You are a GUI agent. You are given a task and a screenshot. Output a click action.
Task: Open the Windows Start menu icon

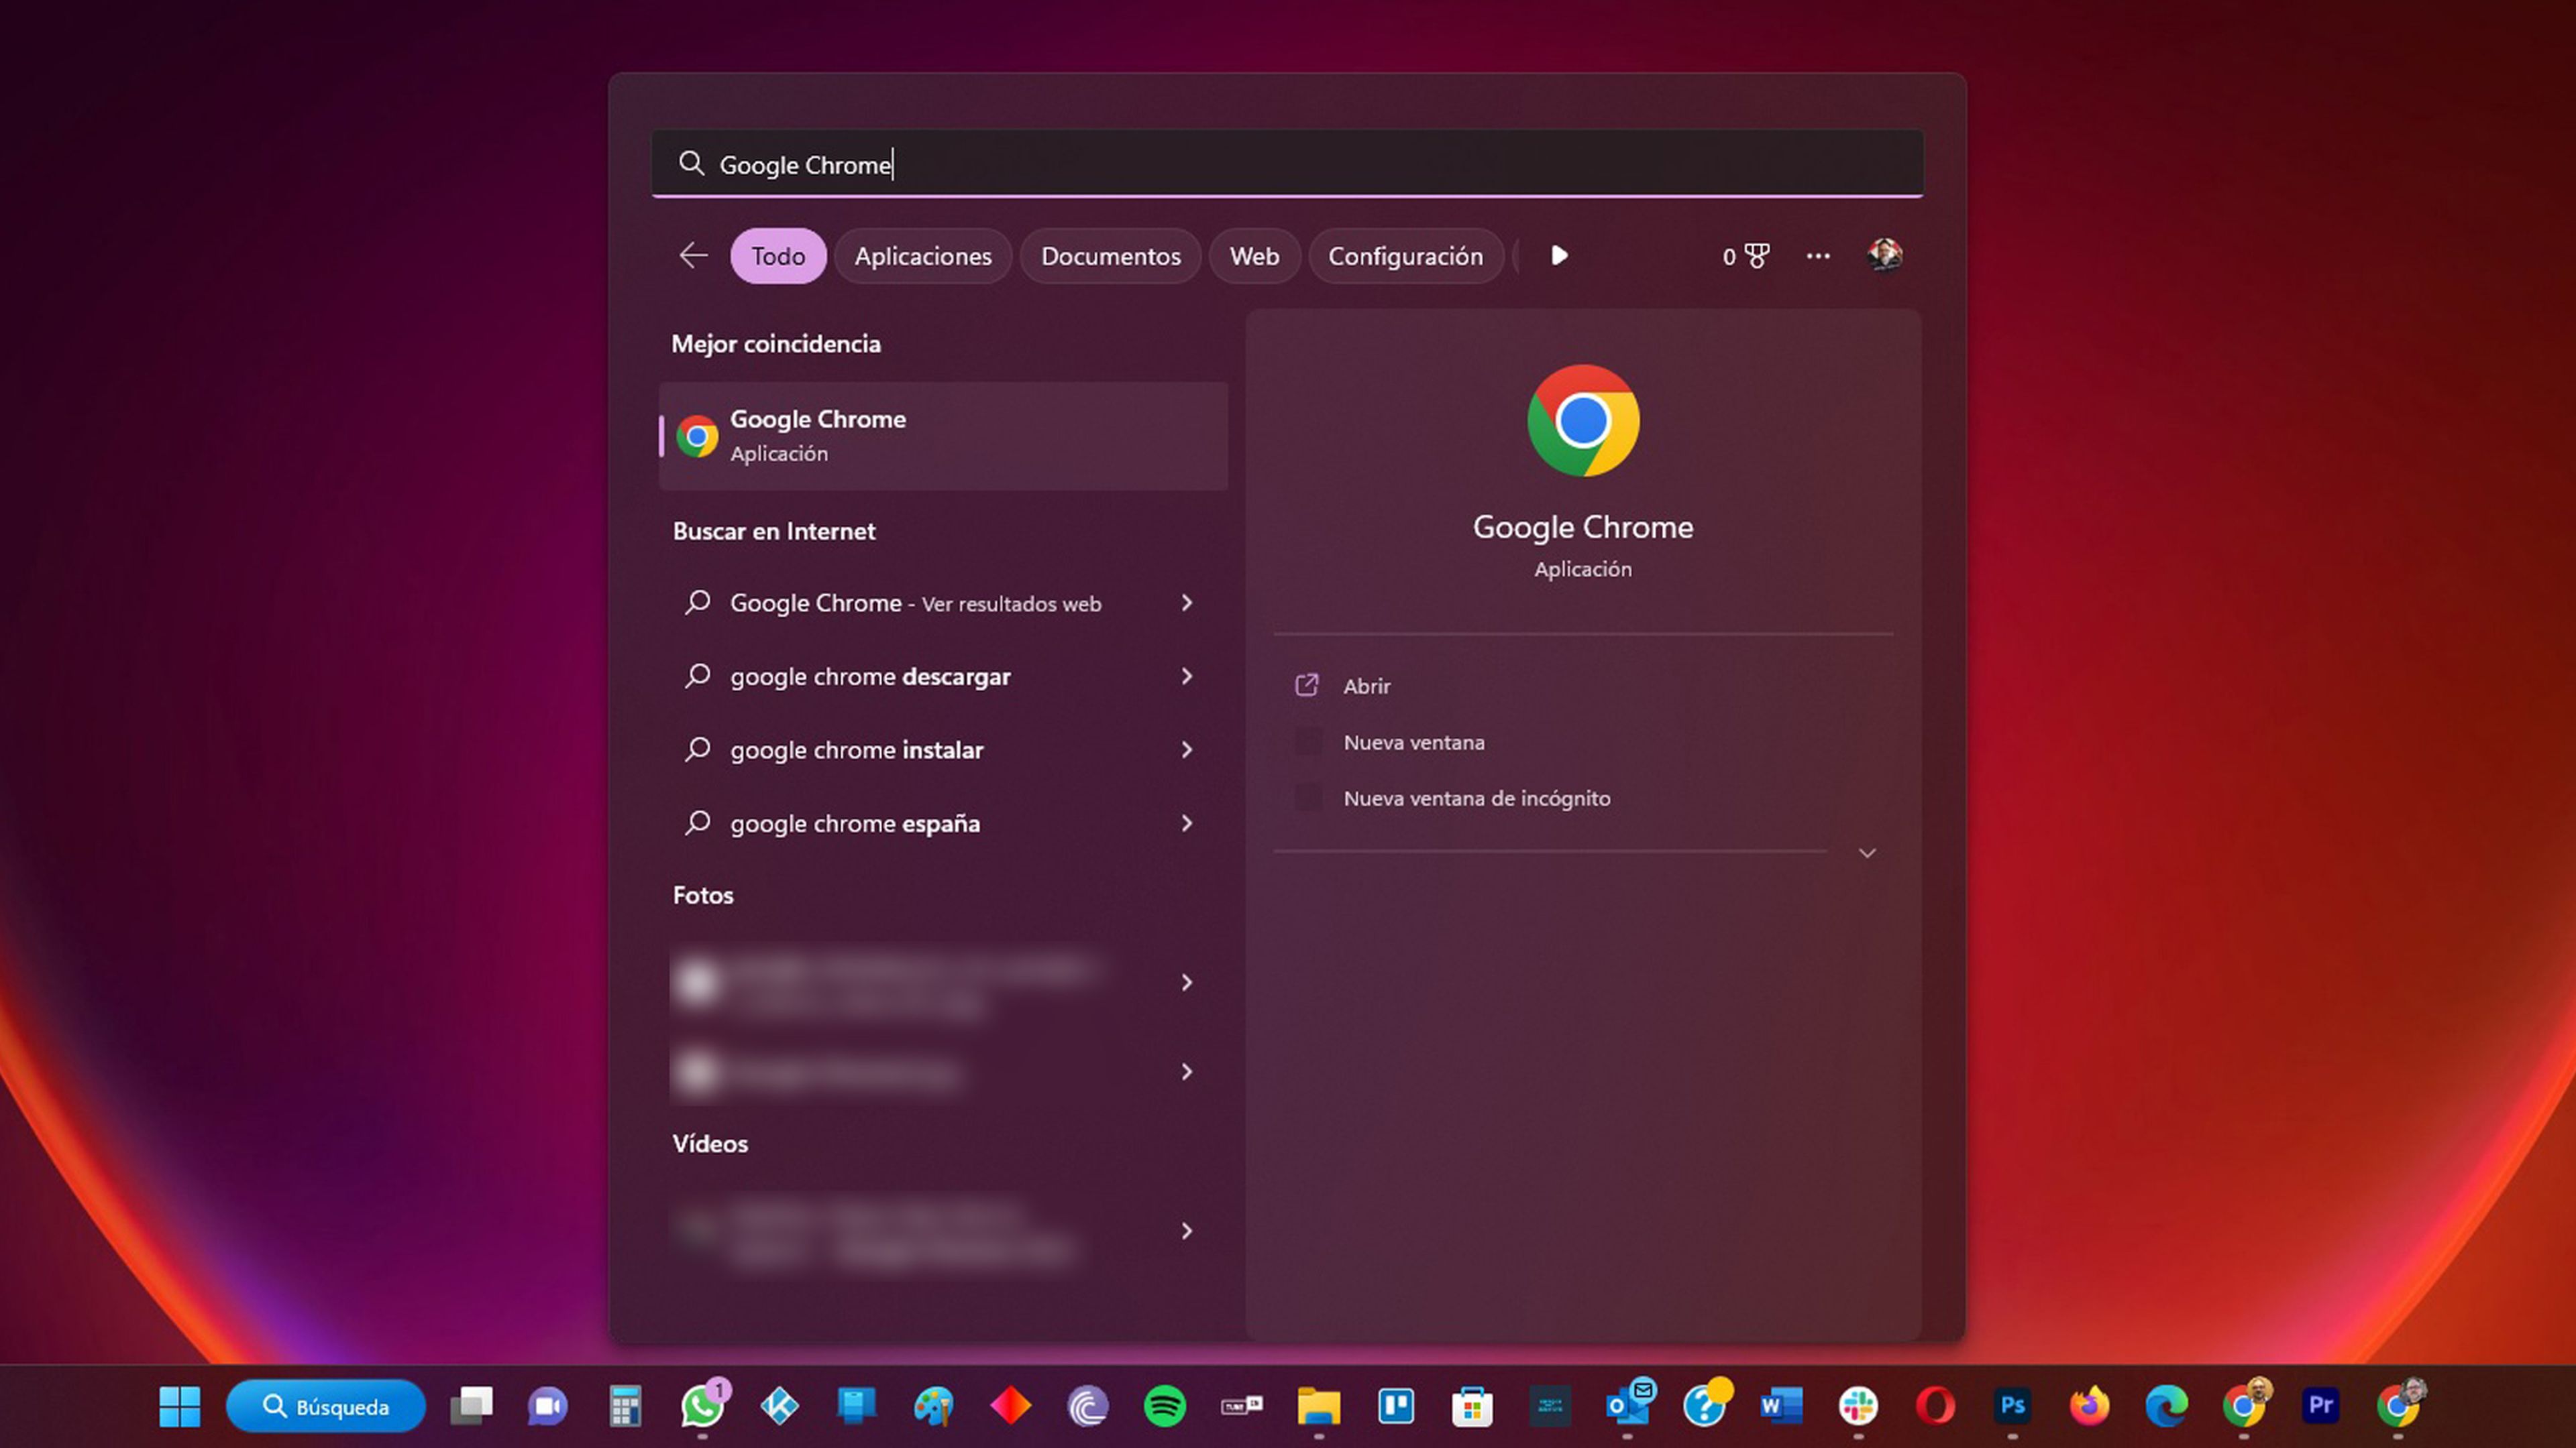[180, 1406]
